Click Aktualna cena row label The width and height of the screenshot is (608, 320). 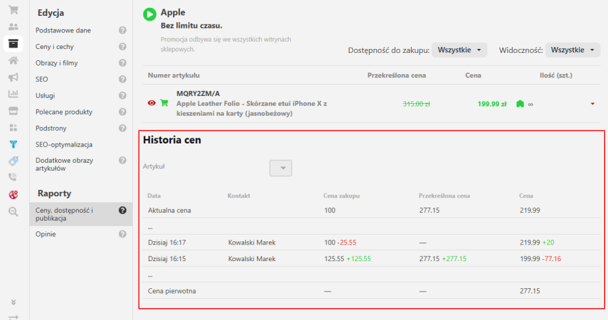pos(169,210)
